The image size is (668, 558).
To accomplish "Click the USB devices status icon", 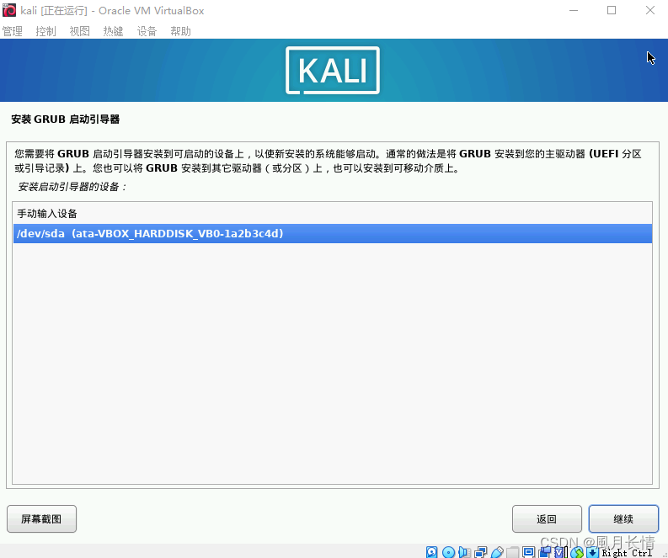I will point(497,552).
